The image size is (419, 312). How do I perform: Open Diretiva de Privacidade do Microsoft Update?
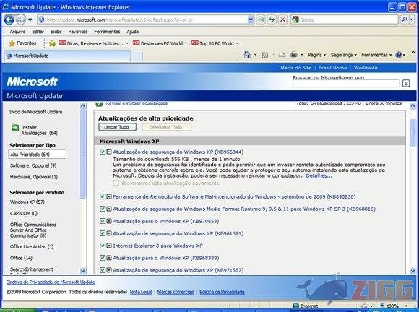click(x=51, y=282)
